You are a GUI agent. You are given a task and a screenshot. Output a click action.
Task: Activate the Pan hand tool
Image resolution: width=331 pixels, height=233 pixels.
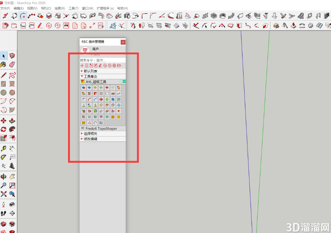pyautogui.click(x=12, y=176)
